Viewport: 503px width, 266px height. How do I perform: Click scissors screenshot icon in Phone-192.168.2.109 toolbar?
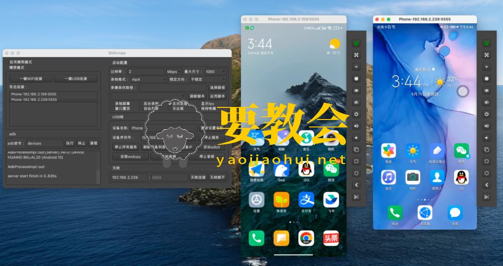pyautogui.click(x=356, y=197)
